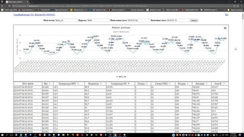Image resolution: width=244 pixels, height=137 pixels.
Task: Click the Имя весов input field
Action: (x=66, y=20)
